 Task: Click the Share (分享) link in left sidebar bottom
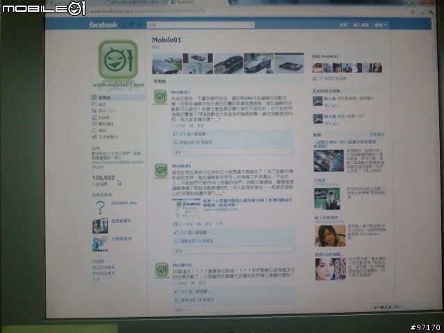coord(96,280)
